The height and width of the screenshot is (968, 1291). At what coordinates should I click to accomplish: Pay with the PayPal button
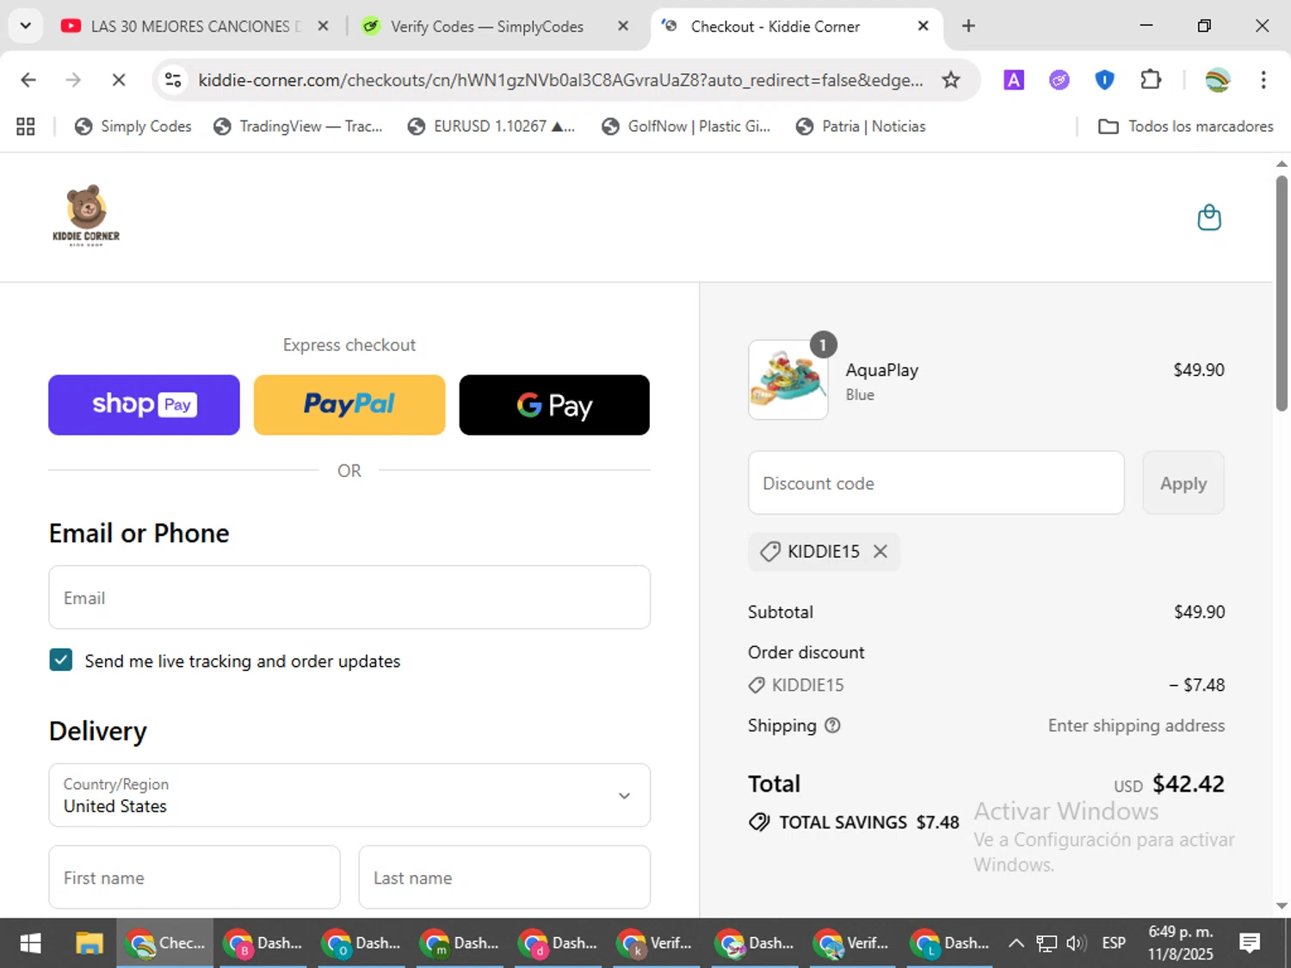click(x=349, y=404)
